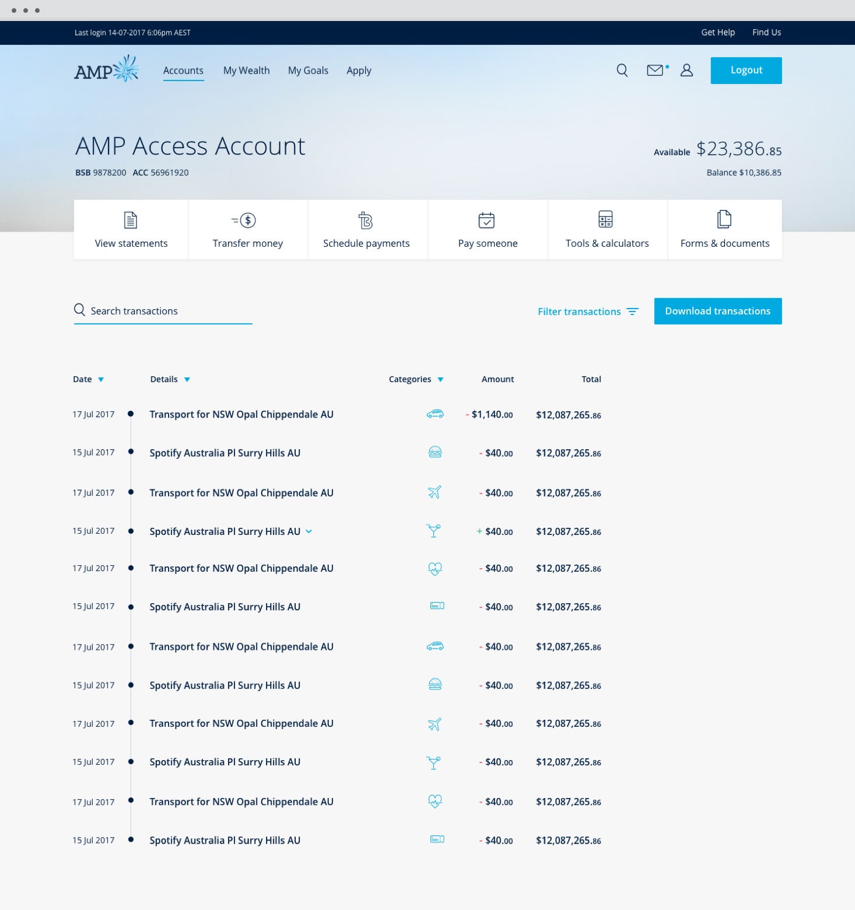The image size is (855, 910).
Task: Open Filter transactions
Action: pyautogui.click(x=588, y=311)
